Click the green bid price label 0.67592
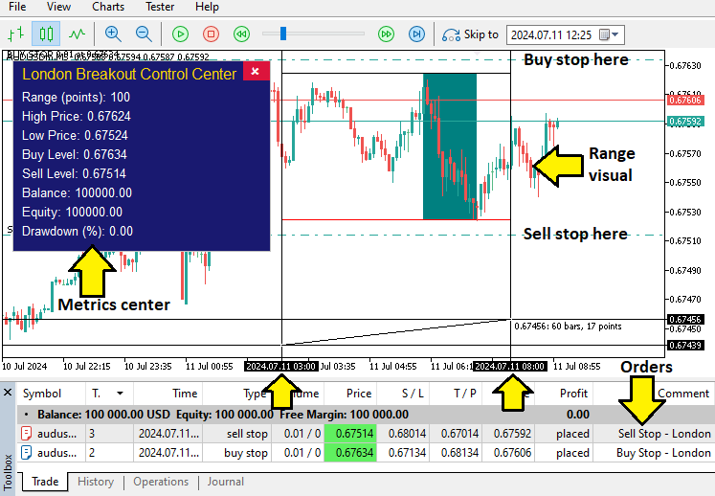715x496 pixels. pyautogui.click(x=685, y=122)
